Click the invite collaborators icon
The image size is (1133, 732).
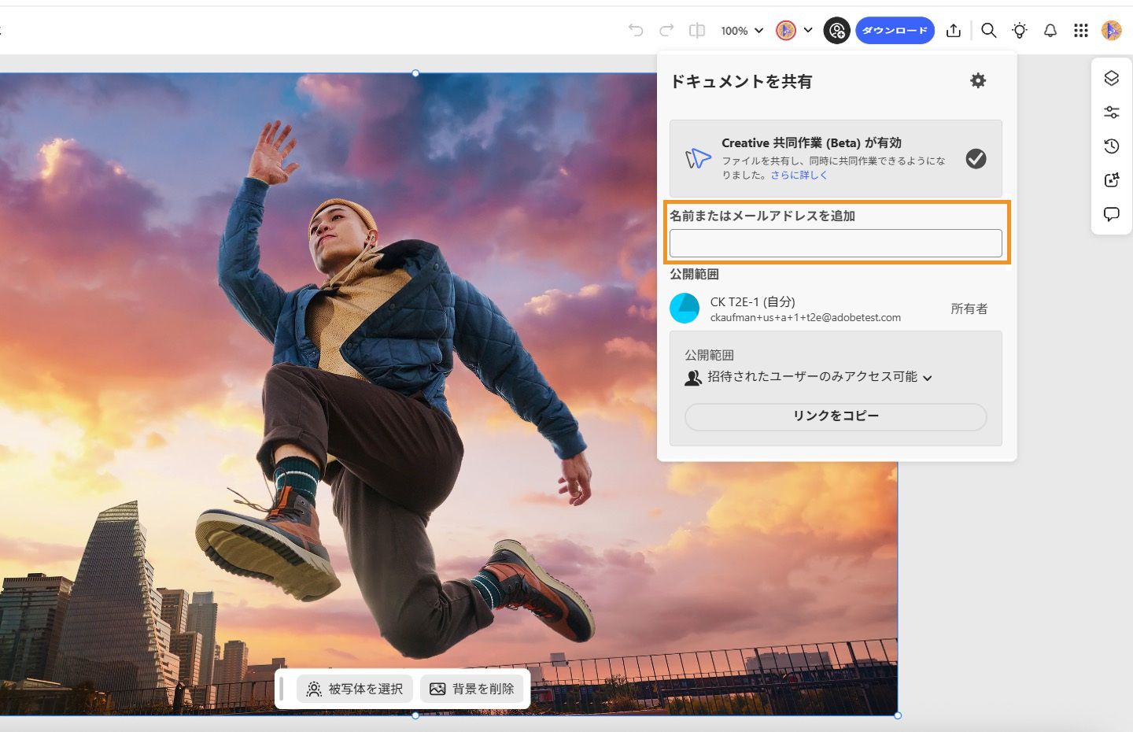pos(836,31)
